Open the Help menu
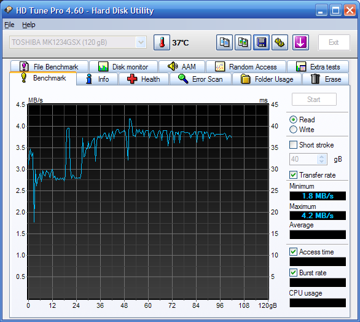Screen dimensions: 360x322 29,25
